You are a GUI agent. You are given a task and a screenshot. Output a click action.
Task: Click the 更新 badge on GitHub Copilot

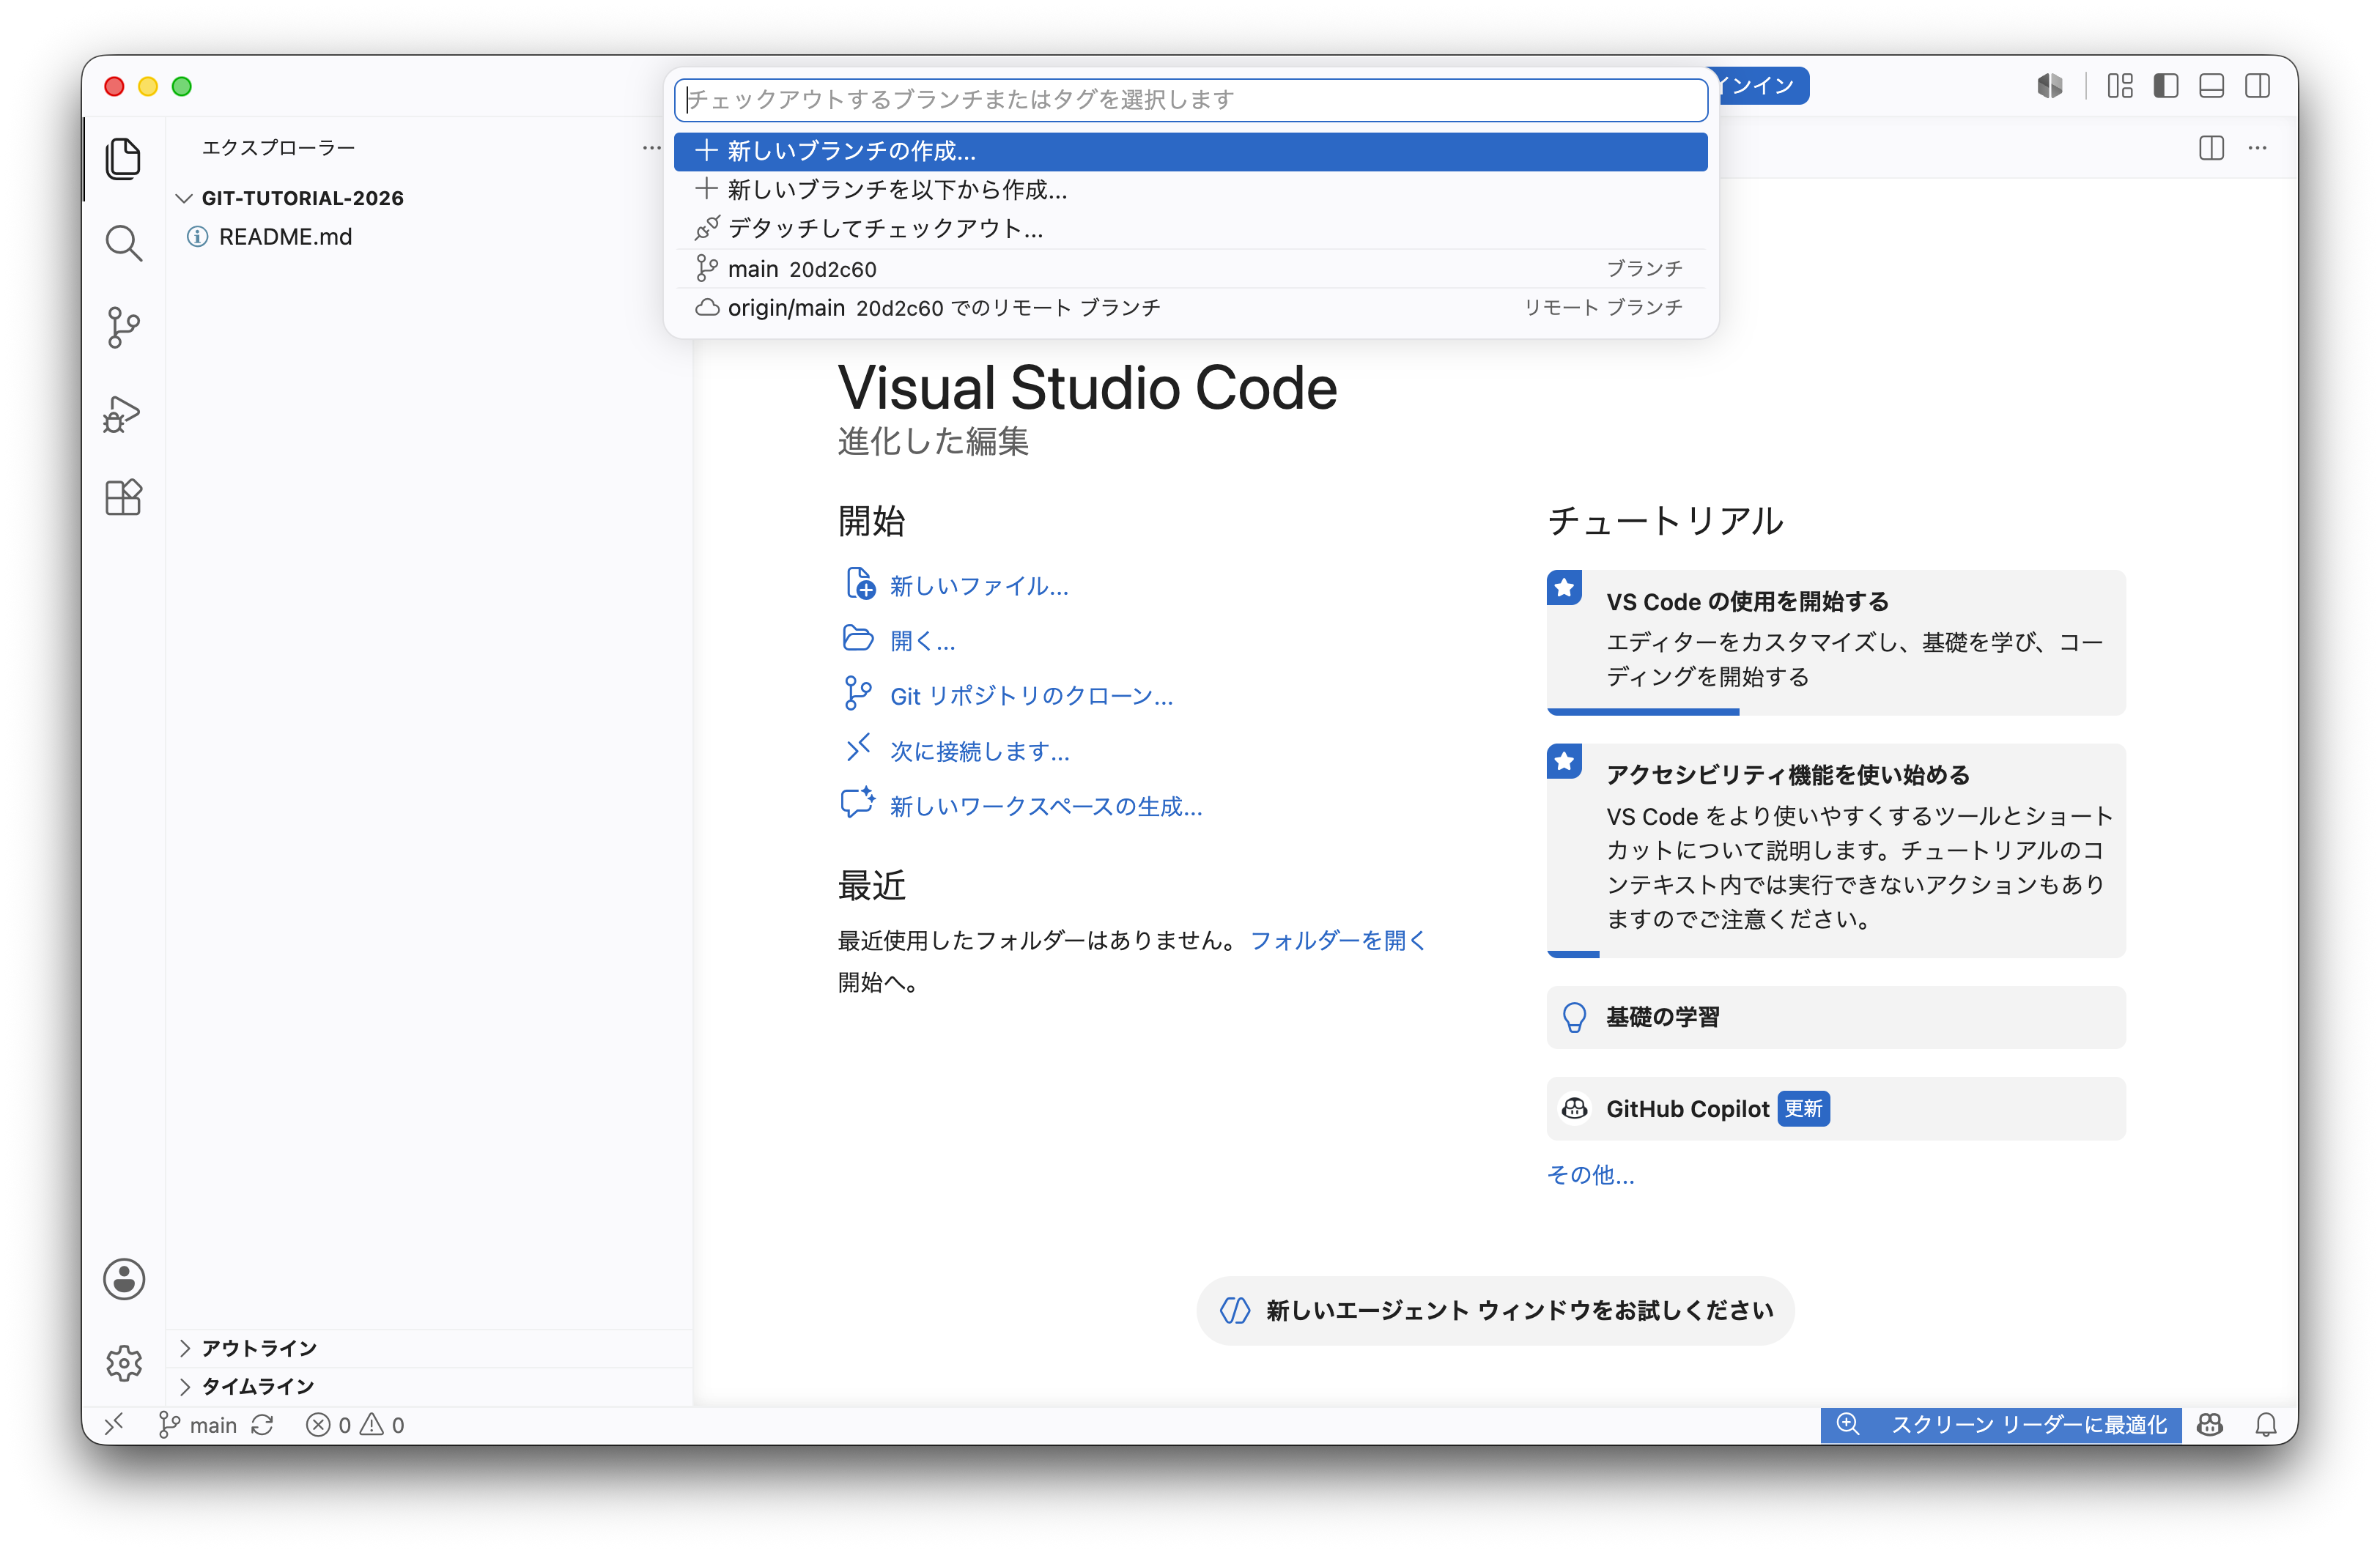tap(1803, 1109)
